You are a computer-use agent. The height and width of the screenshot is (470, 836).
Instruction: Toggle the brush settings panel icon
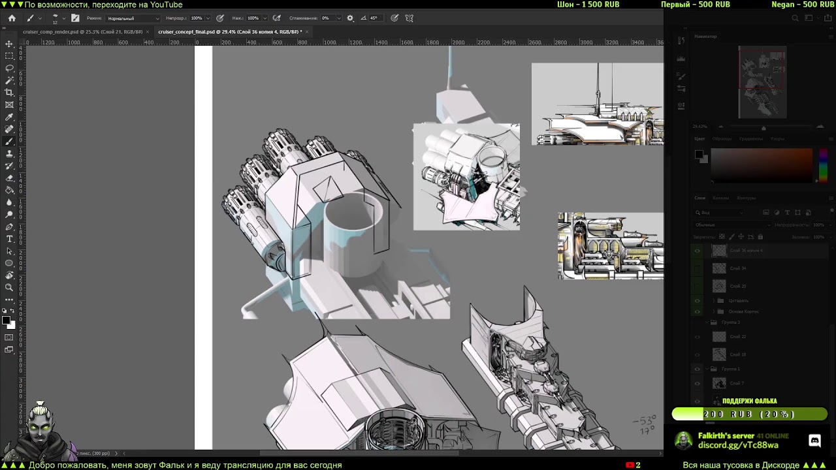pos(75,18)
